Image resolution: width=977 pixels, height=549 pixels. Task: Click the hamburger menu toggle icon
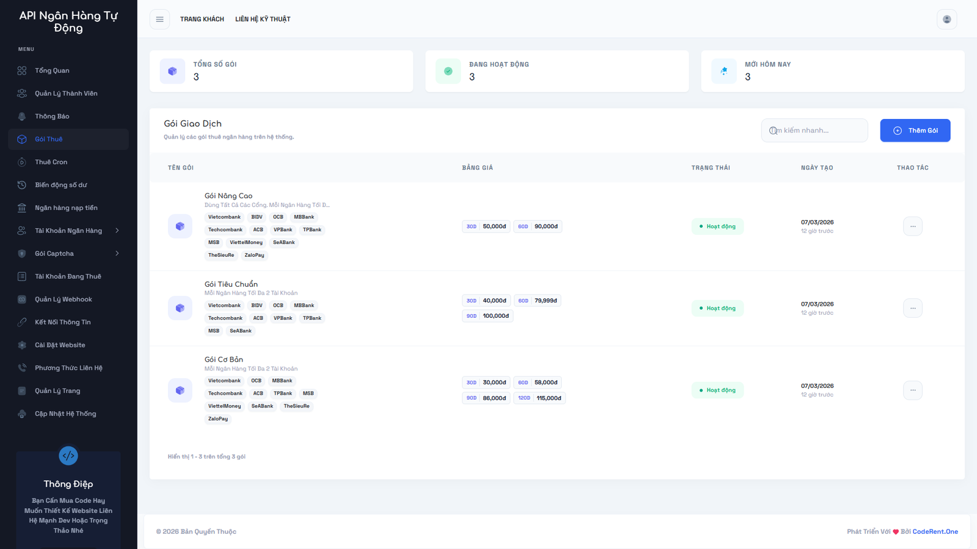click(159, 20)
